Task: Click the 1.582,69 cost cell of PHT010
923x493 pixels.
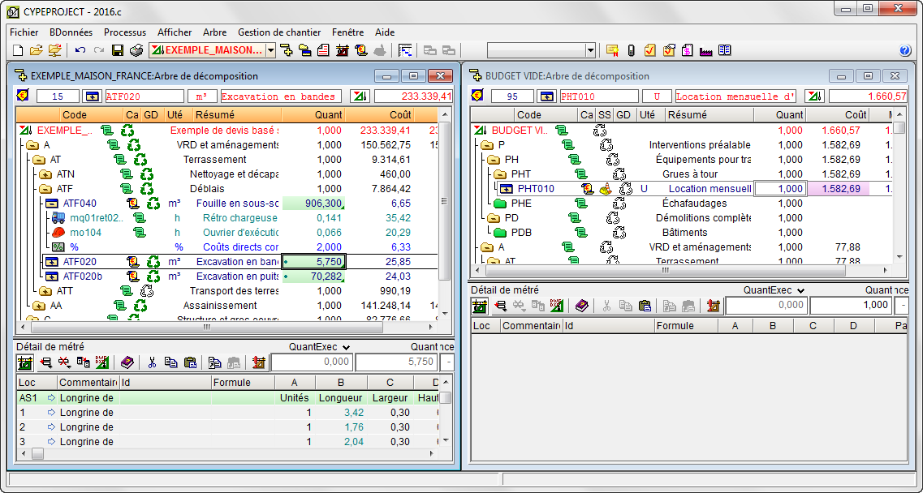Action: [x=839, y=189]
